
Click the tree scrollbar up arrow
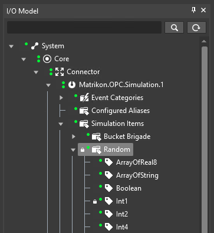point(204,41)
